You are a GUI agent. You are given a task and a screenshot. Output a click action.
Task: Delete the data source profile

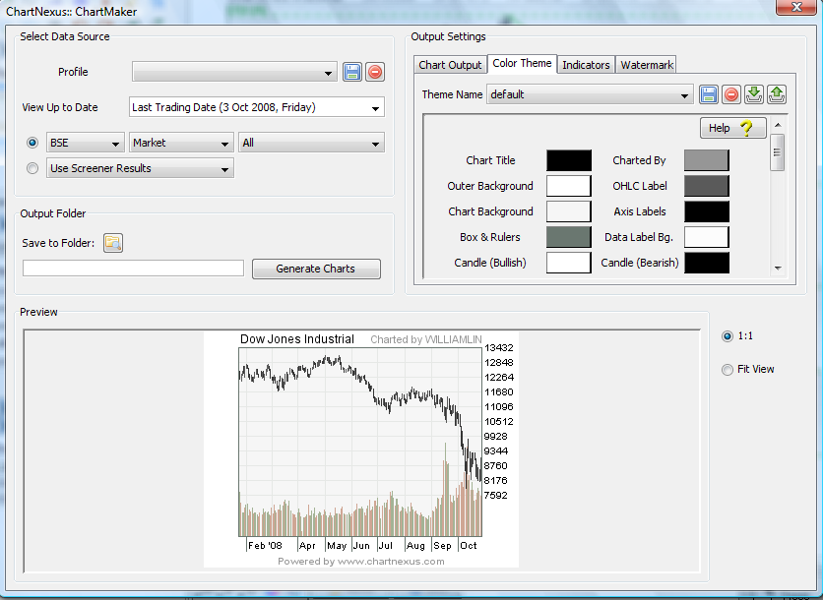coord(375,72)
